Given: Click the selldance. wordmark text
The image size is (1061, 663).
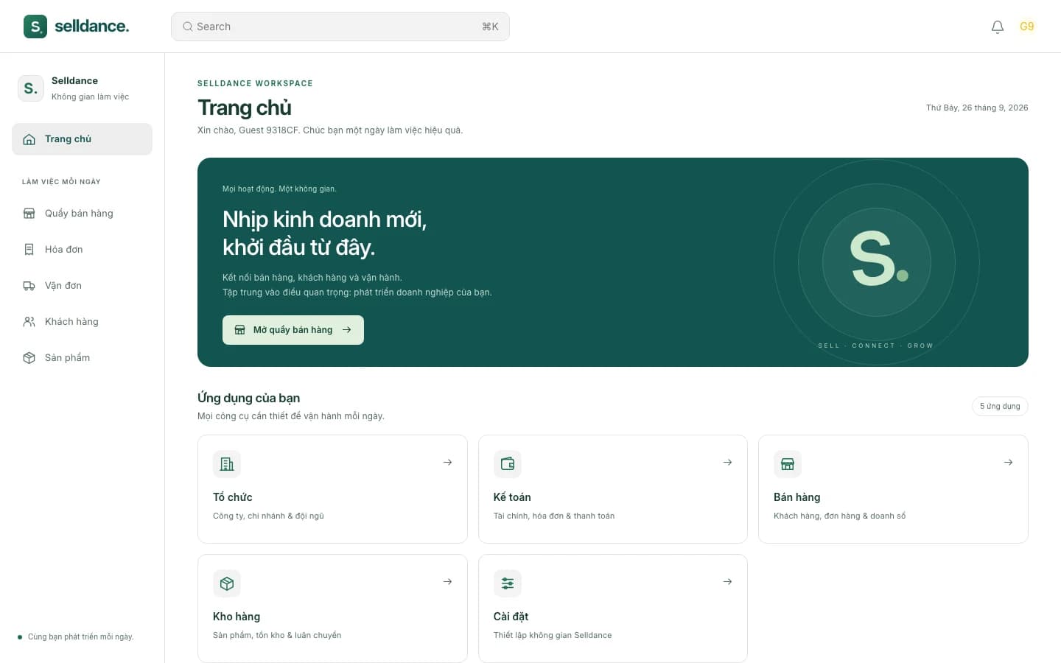Looking at the screenshot, I should pos(91,27).
